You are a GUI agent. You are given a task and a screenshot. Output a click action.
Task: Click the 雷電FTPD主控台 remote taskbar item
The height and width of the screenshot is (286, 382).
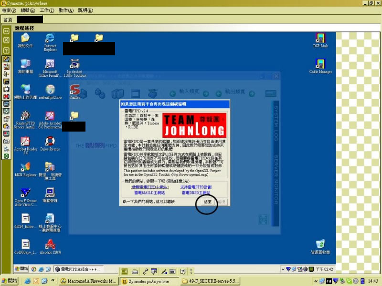point(78,269)
